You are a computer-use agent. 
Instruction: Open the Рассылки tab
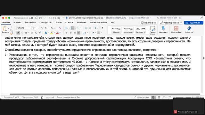82,22
